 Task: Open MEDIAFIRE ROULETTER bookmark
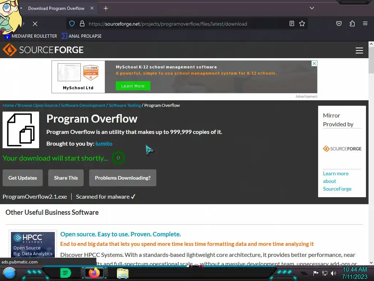click(31, 36)
